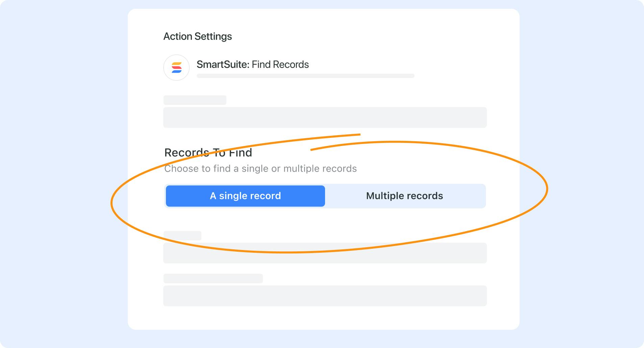Focus the bottom-most gray input field
This screenshot has height=348, width=644.
click(x=325, y=296)
